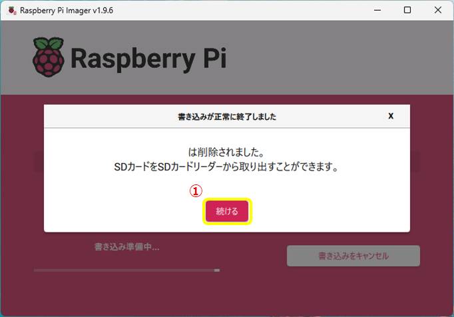The image size is (454, 317).
Task: Click the 書き込みをキャンセル button
Action: 353,256
